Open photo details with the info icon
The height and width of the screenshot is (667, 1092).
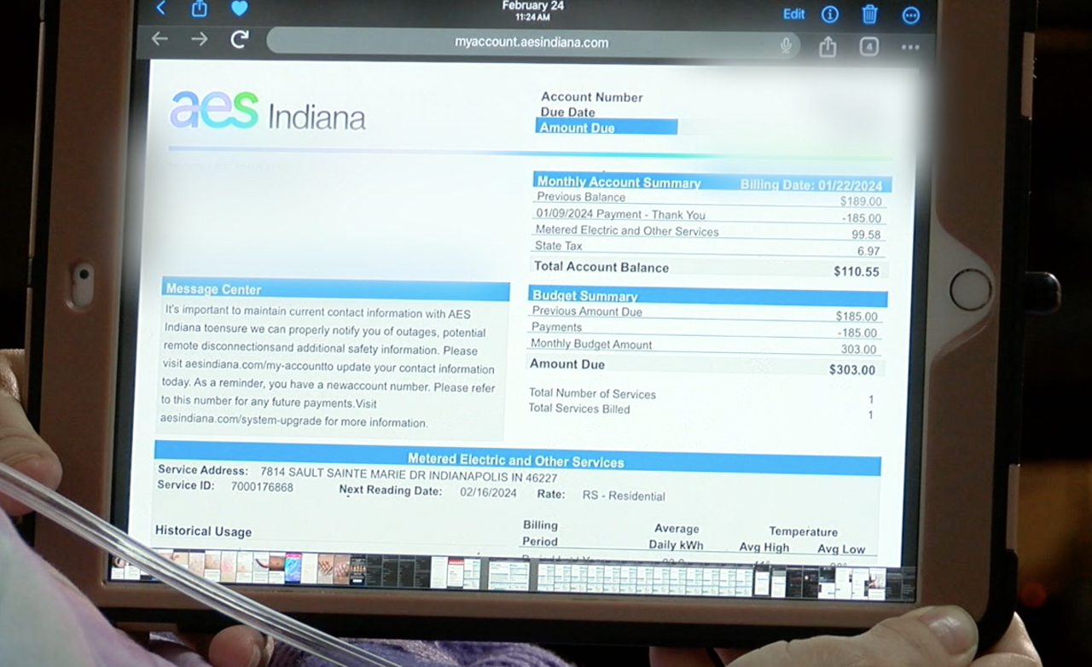[829, 14]
